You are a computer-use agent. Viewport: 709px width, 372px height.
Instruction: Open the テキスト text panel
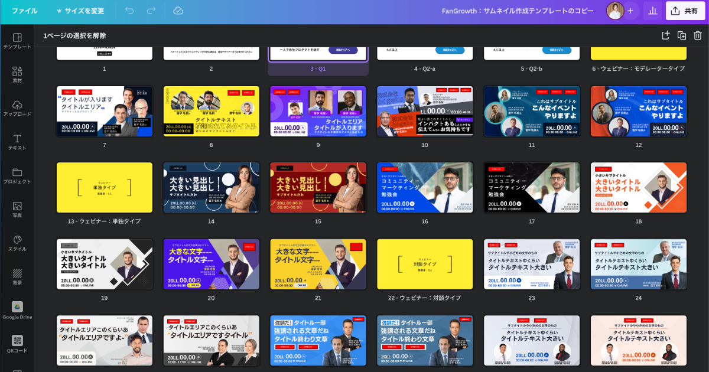(x=17, y=142)
